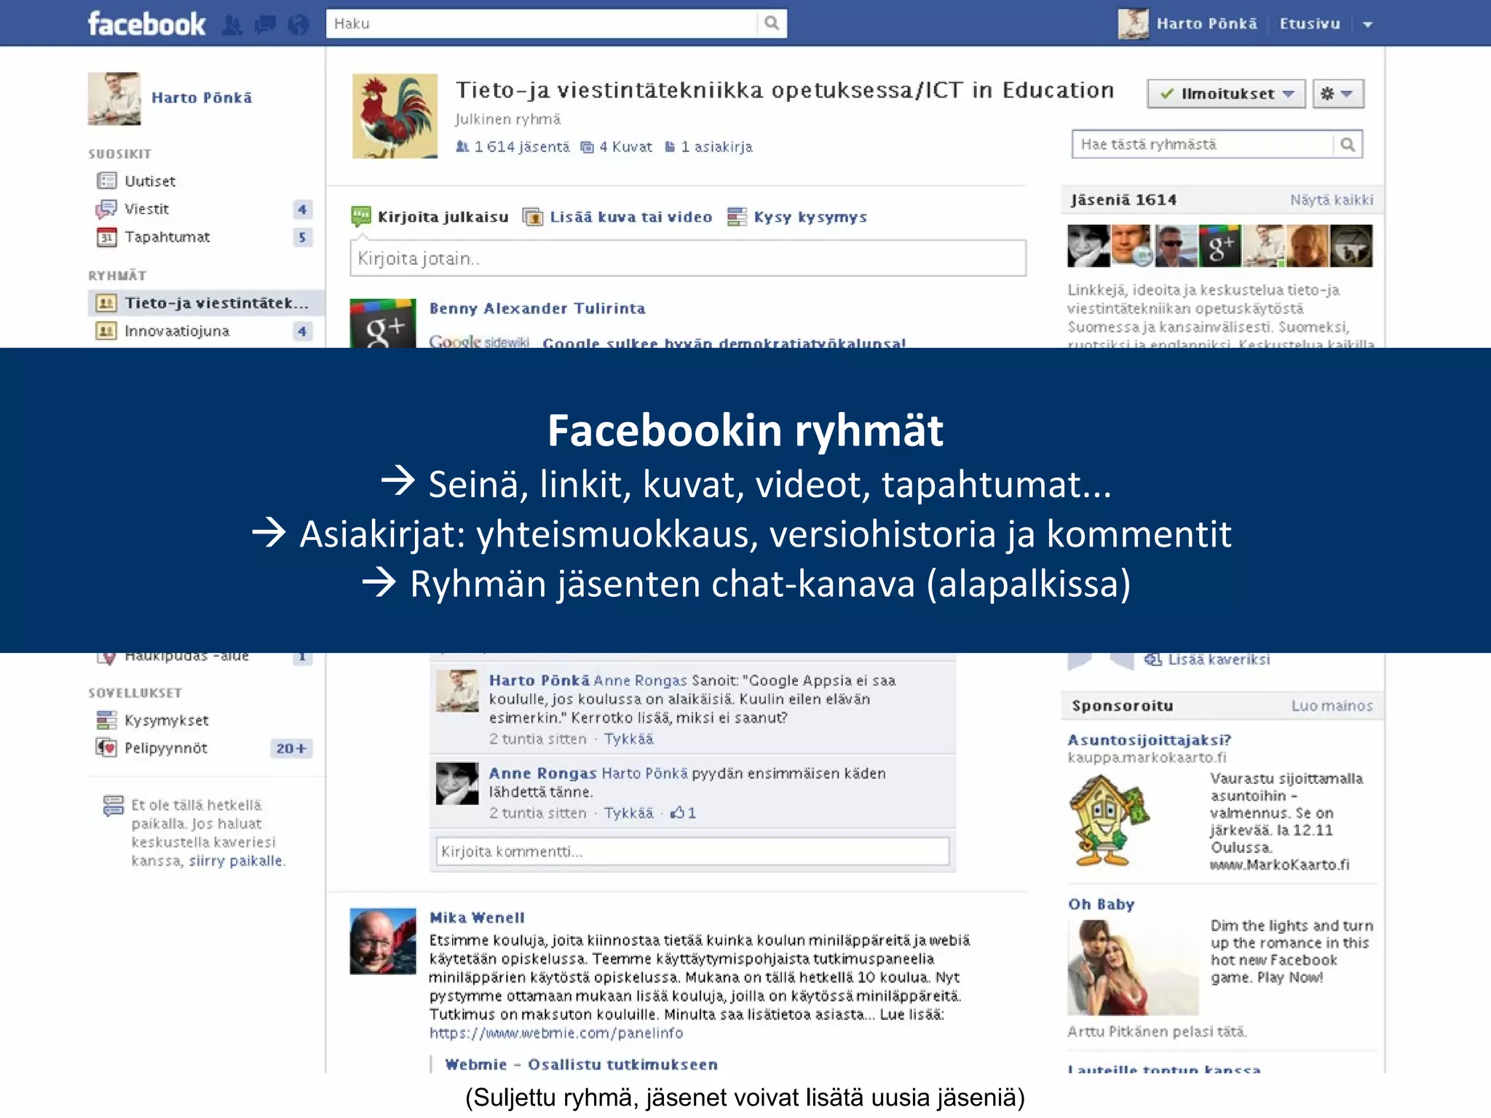Click the Kirjoita jotain post box
1491x1118 pixels.
688,258
